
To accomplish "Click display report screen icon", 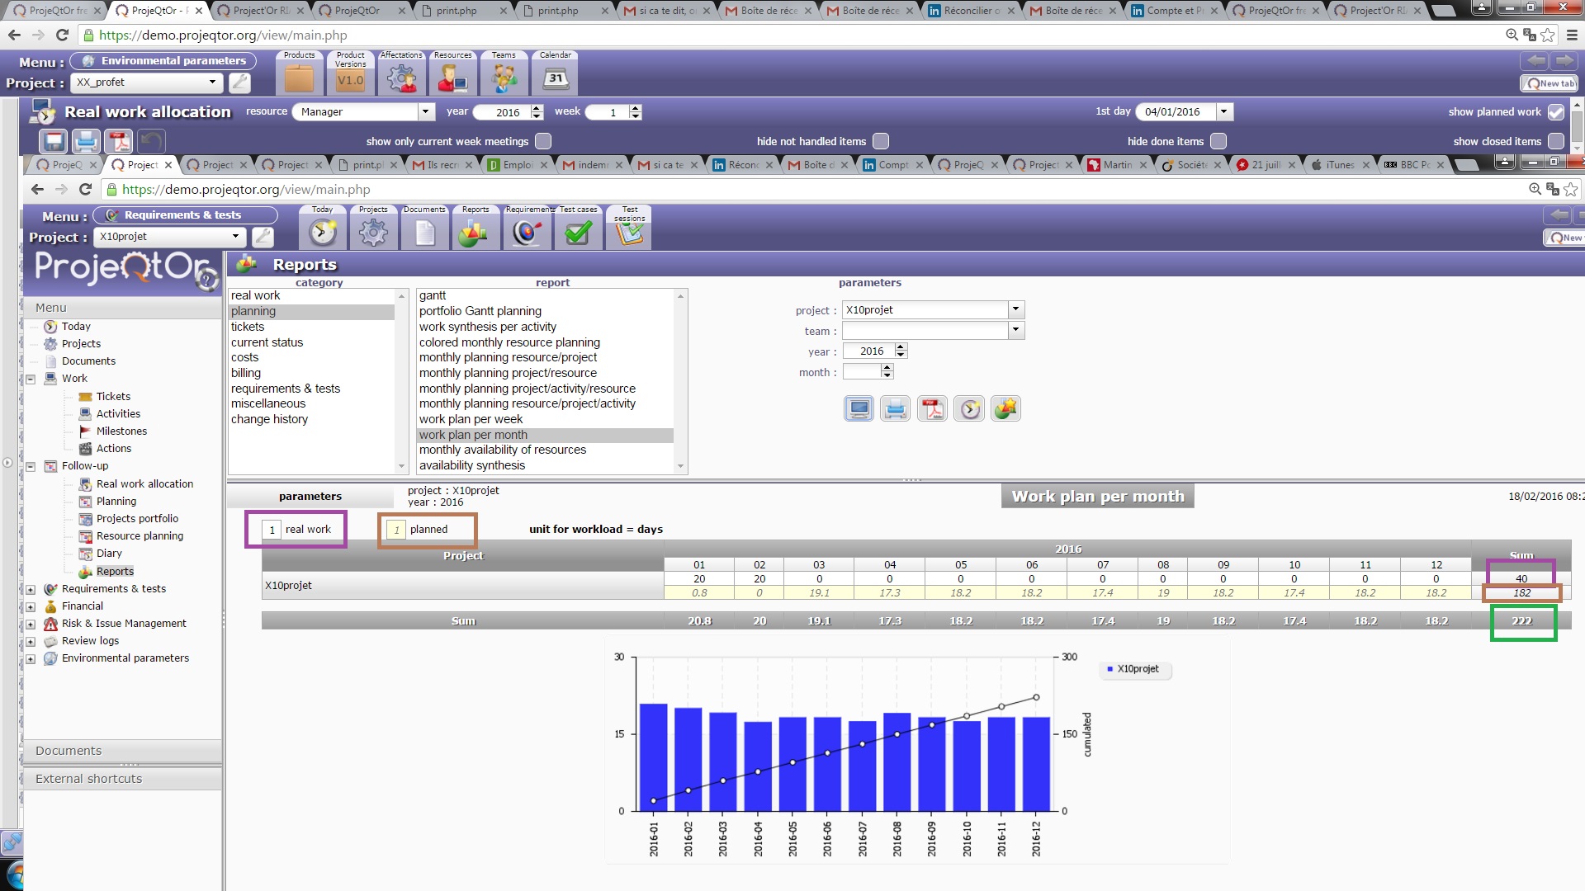I will 859,408.
